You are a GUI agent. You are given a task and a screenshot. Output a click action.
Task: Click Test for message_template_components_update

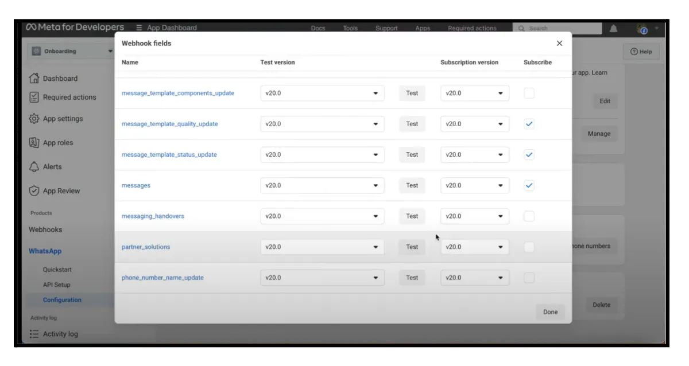coord(412,93)
